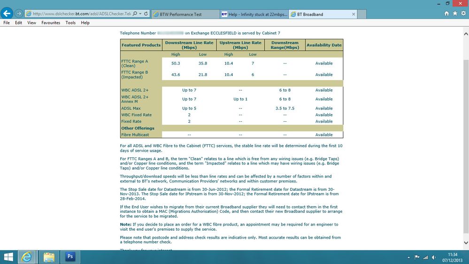Screen dimensions: 469x264
Task: Go back using the browser back arrow
Action: pyautogui.click(x=7, y=14)
